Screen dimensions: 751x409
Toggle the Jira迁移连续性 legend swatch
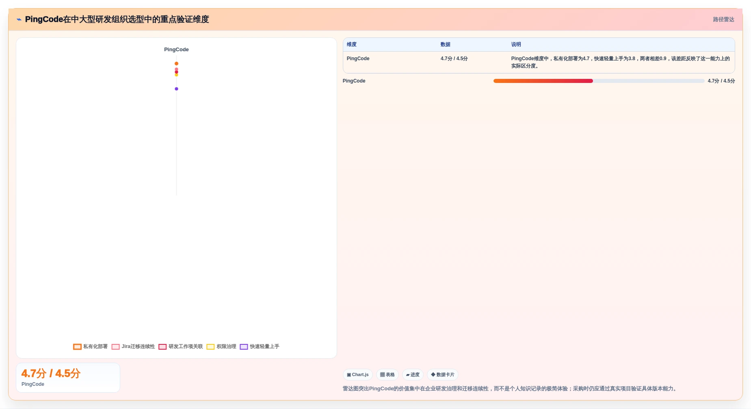[115, 347]
